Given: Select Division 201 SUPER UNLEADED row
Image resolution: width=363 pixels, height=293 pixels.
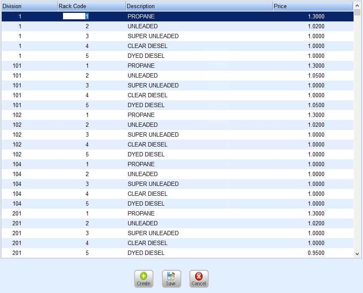Looking at the screenshot, I should coord(177,233).
